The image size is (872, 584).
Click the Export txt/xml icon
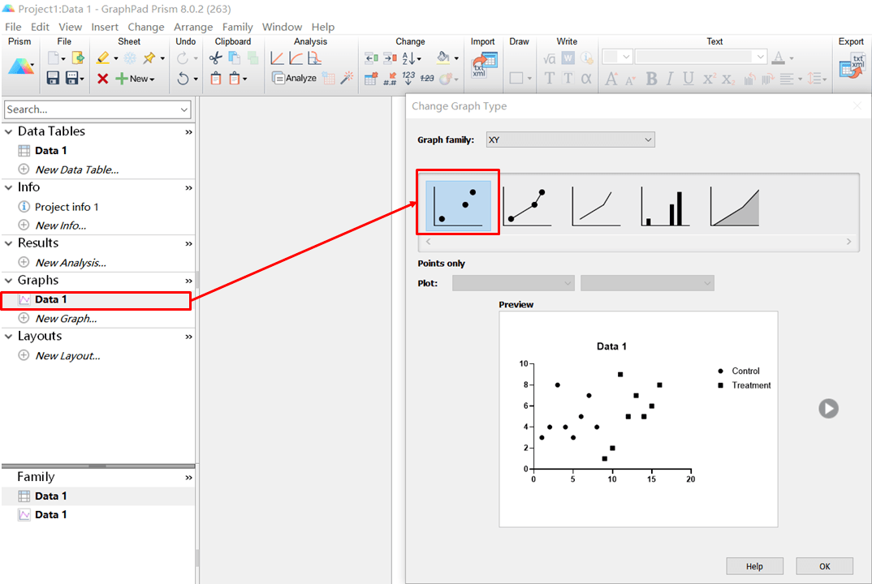(x=853, y=67)
